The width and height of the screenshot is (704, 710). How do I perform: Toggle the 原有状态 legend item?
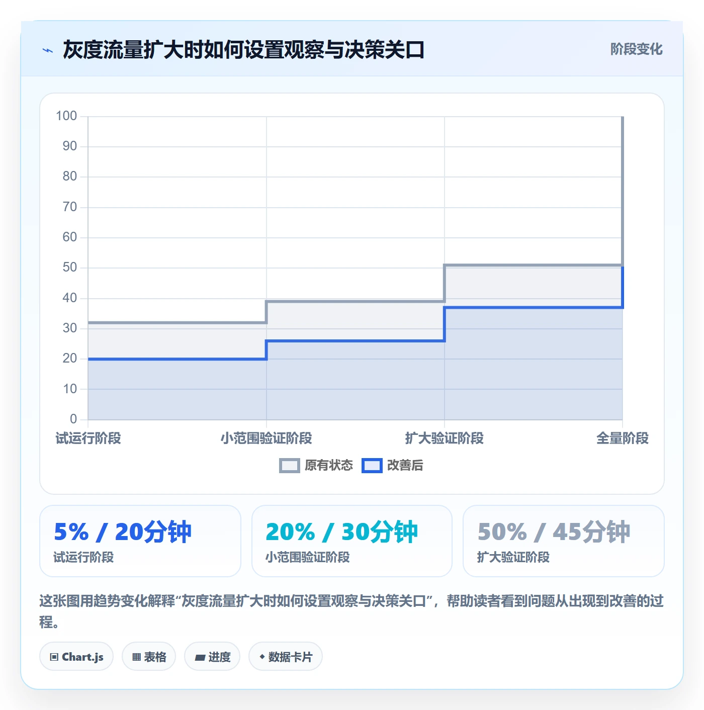coord(316,466)
